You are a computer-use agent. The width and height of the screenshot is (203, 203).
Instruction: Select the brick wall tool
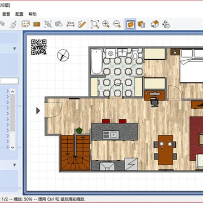[37, 24]
